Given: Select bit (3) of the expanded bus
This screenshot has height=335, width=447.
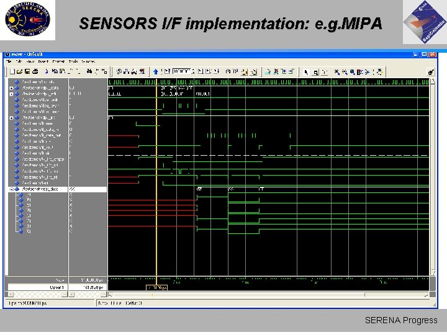Looking at the screenshot, I should (x=29, y=216).
